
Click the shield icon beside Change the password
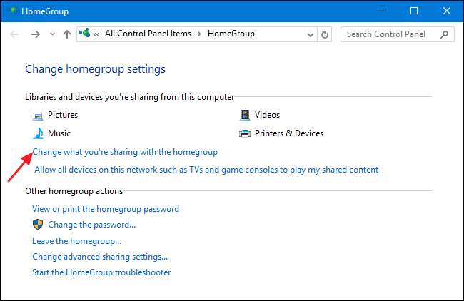[39, 225]
